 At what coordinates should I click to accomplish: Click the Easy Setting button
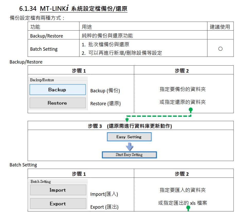click(x=129, y=137)
